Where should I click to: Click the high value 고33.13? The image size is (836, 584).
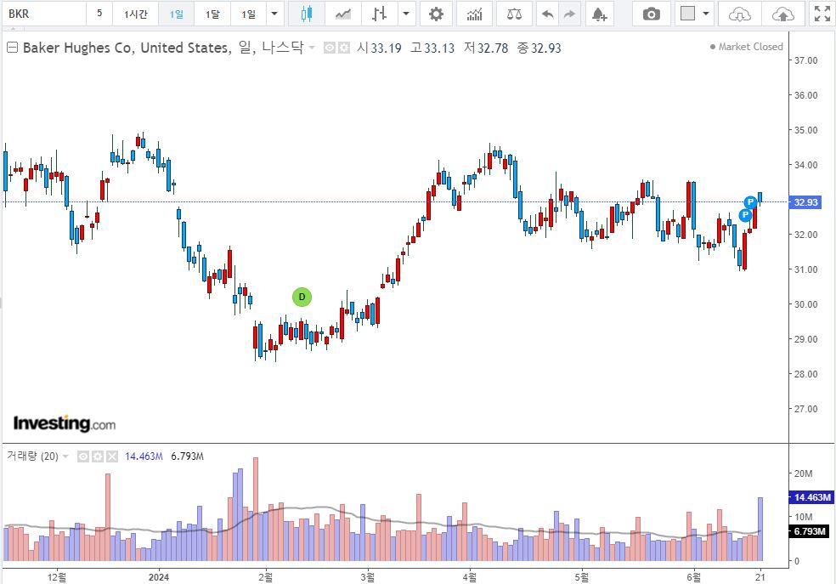pyautogui.click(x=432, y=48)
